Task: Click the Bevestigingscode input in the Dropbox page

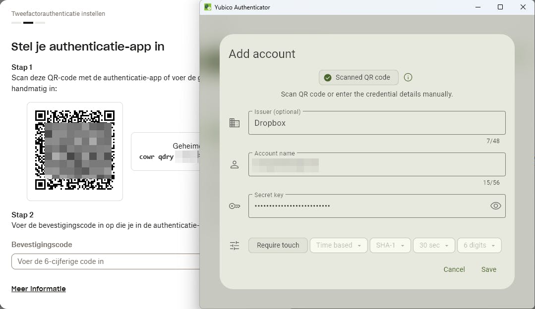Action: (106, 261)
